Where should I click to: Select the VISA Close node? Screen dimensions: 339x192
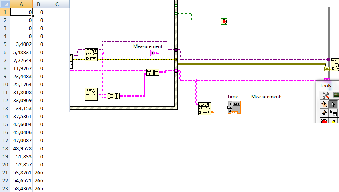pyautogui.click(x=335, y=65)
